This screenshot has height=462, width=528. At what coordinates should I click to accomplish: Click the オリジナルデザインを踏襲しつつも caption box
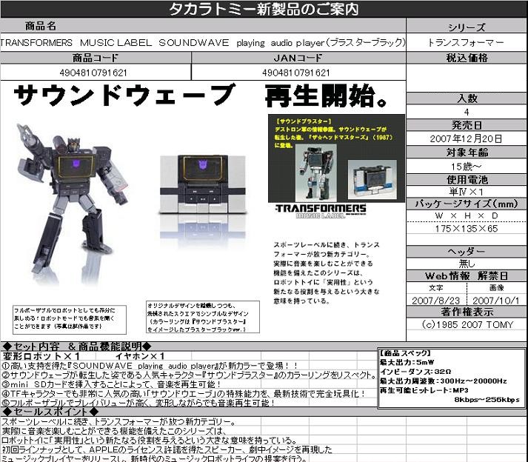click(x=203, y=317)
